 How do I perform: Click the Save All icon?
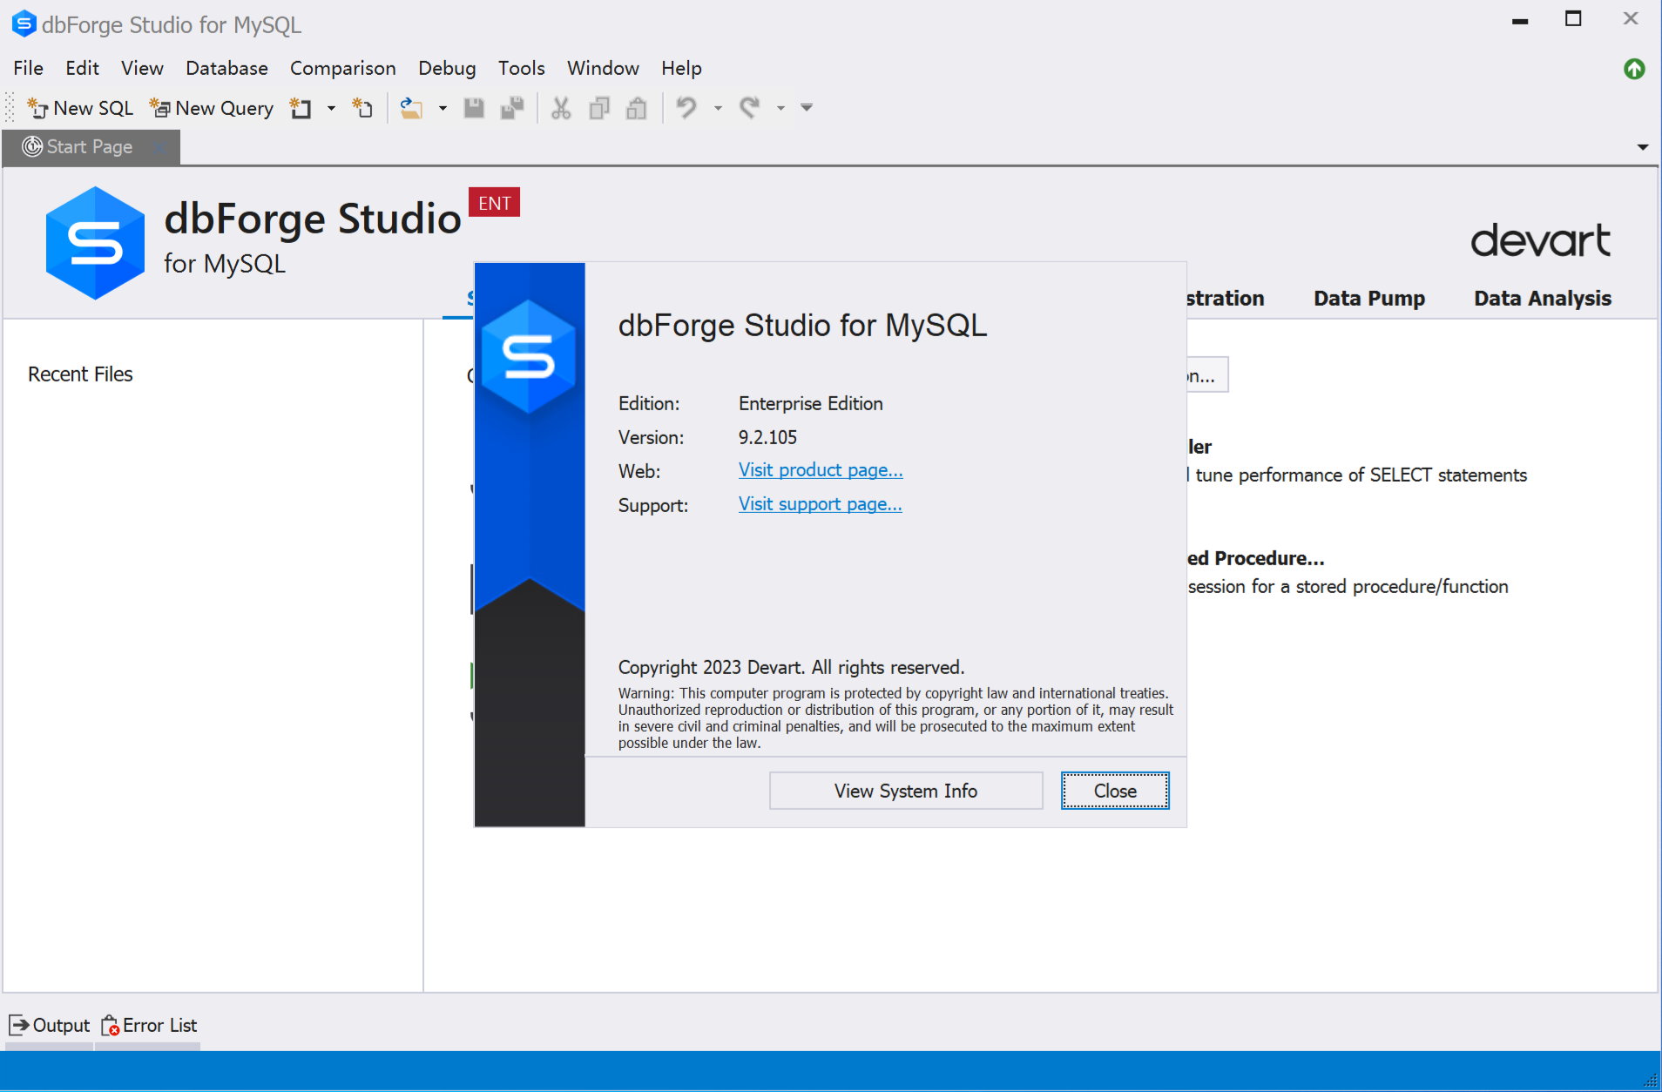[x=512, y=108]
